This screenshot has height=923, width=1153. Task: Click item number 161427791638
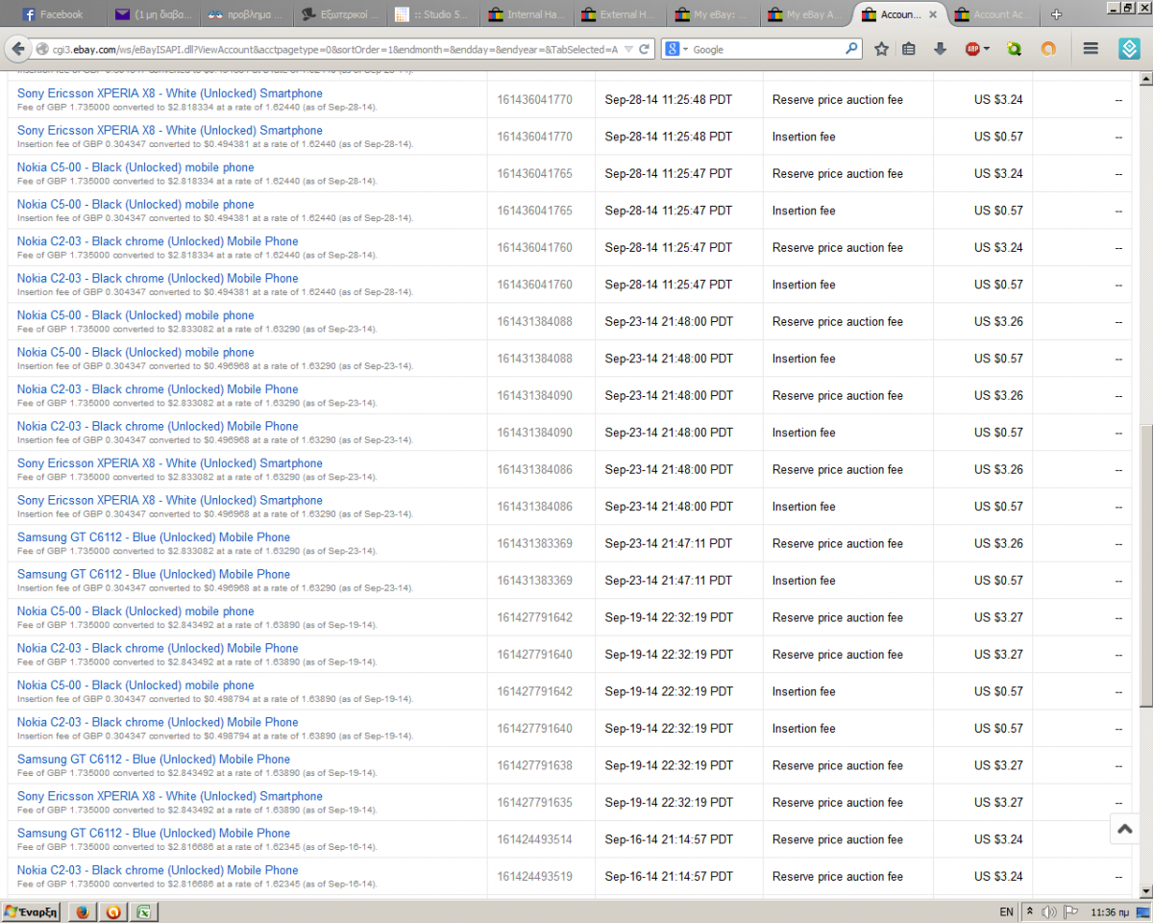point(534,765)
